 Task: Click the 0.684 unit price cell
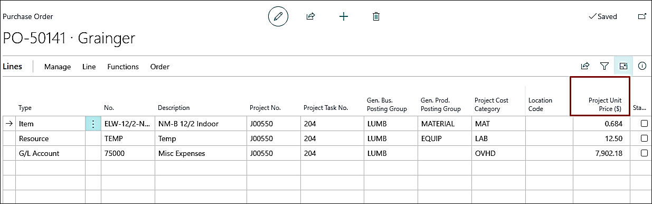click(601, 124)
